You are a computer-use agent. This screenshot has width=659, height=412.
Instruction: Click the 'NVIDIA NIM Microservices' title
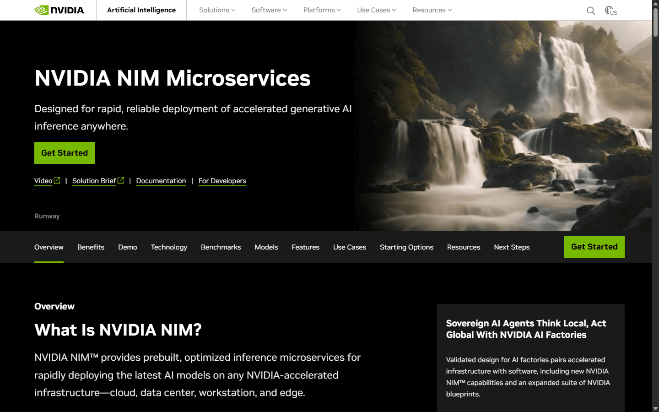(x=173, y=78)
